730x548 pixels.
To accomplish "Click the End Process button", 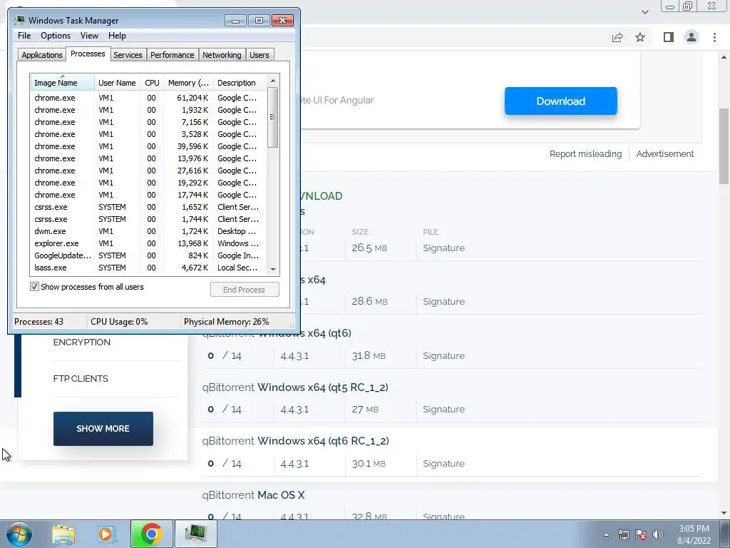I will click(245, 290).
